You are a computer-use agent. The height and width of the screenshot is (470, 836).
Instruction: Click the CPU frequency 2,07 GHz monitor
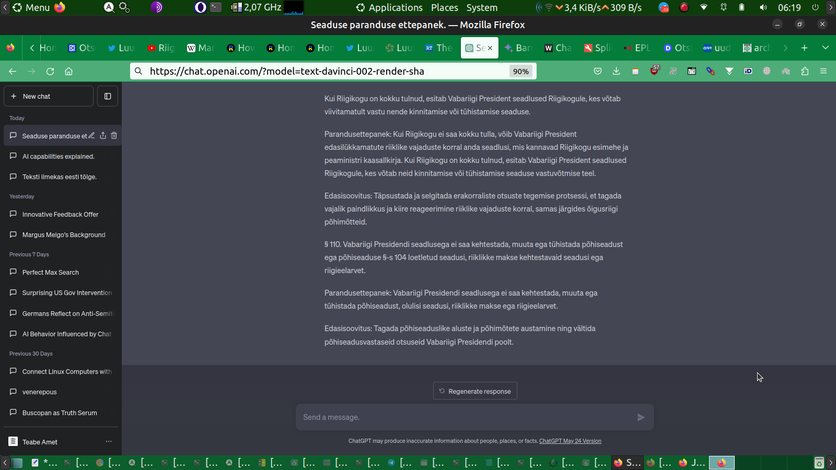point(257,7)
